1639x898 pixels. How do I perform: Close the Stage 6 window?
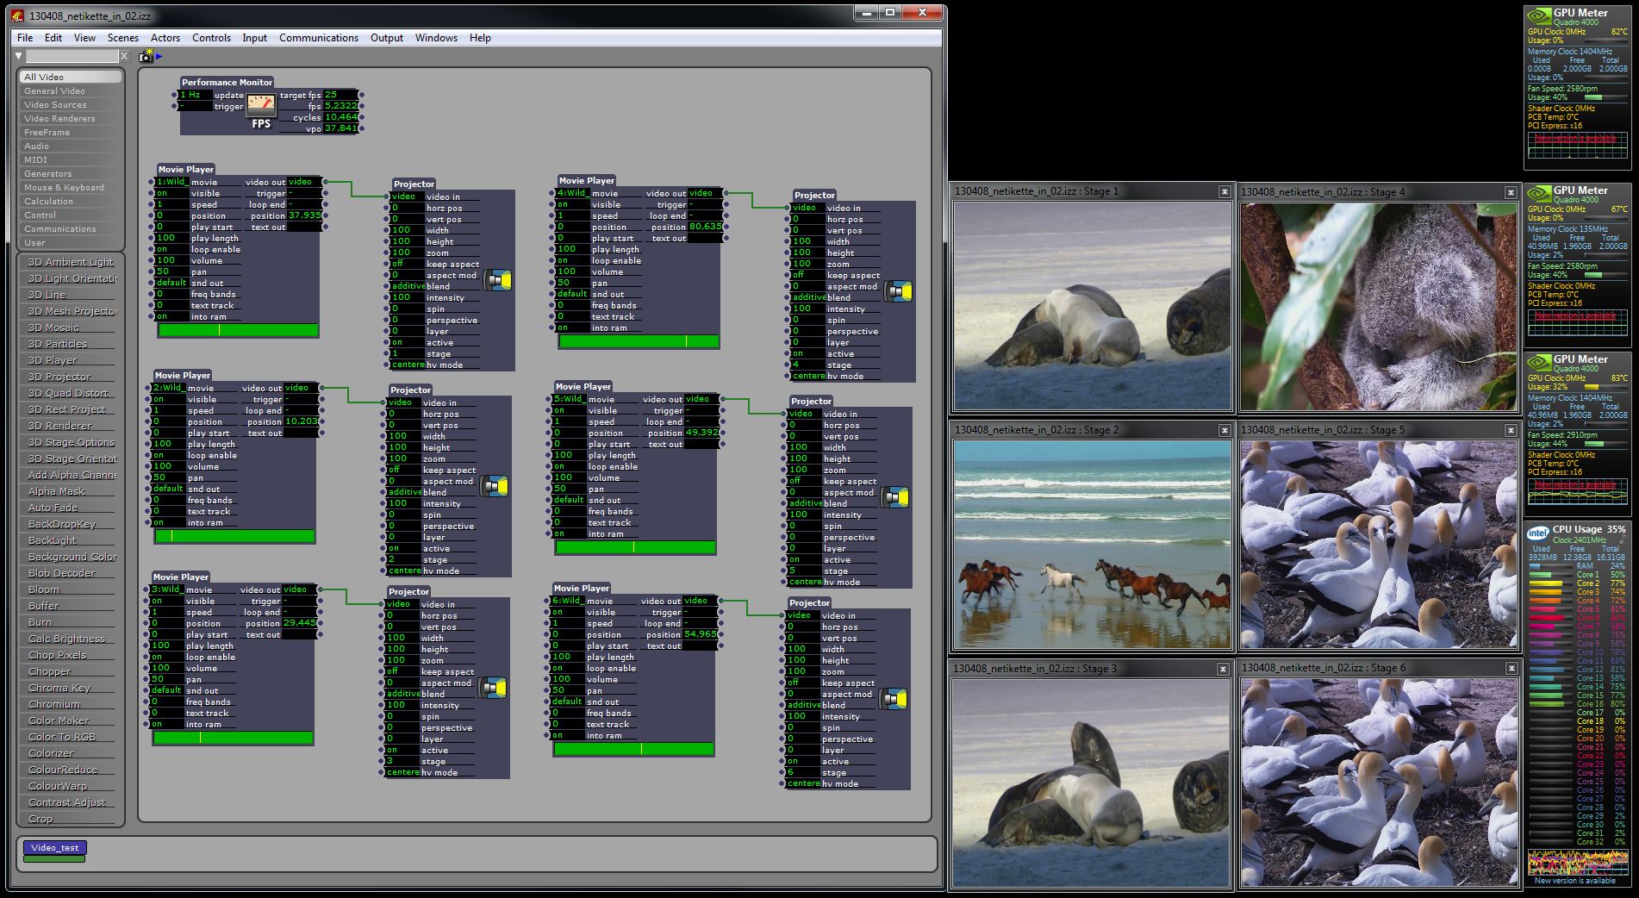(1511, 668)
